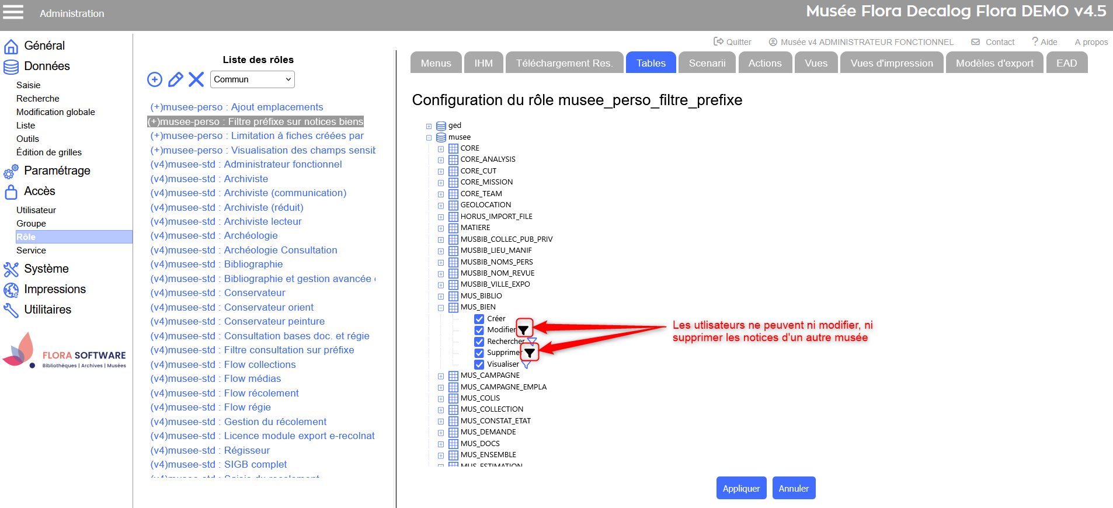The image size is (1113, 508).
Task: Click the filter icon next to Visualiser
Action: pyautogui.click(x=526, y=365)
